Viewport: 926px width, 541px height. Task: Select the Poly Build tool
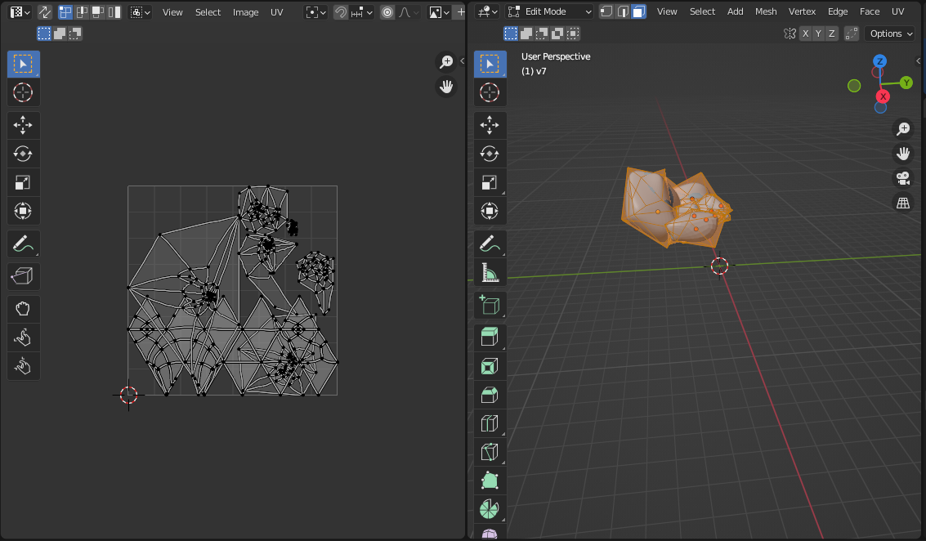point(490,481)
